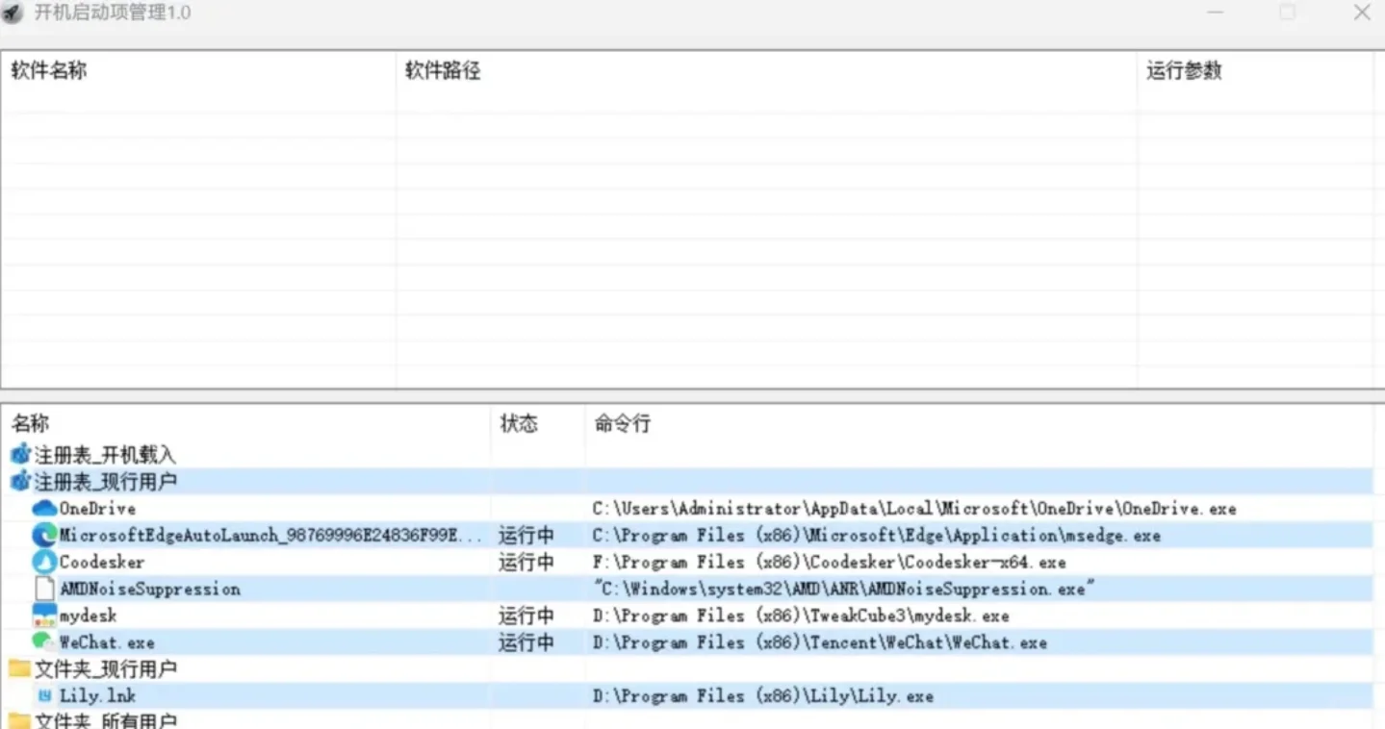This screenshot has width=1385, height=729.
Task: Click the 运行参数 column header
Action: 1184,70
